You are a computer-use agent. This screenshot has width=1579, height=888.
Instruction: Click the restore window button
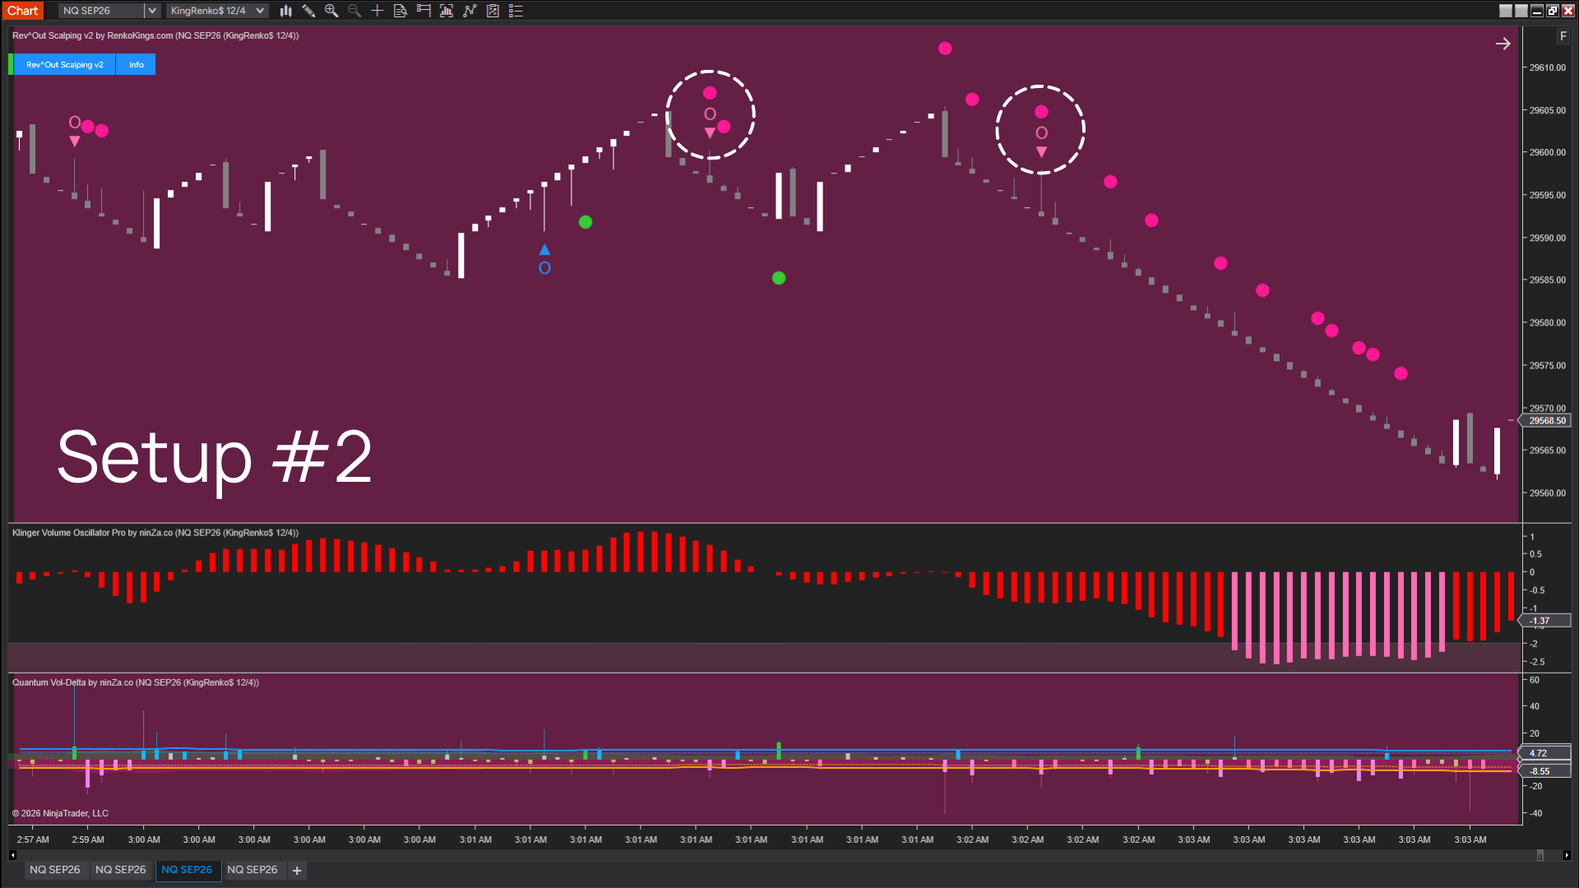tap(1553, 11)
